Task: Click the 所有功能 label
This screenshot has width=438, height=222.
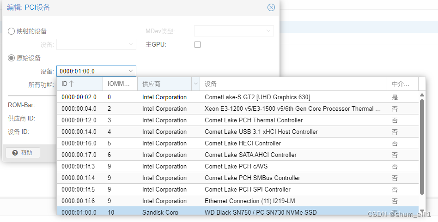Action: [41, 85]
